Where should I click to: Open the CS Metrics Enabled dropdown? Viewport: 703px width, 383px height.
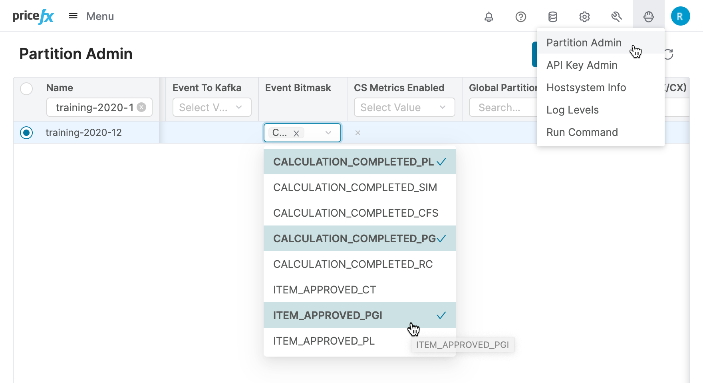pyautogui.click(x=404, y=107)
